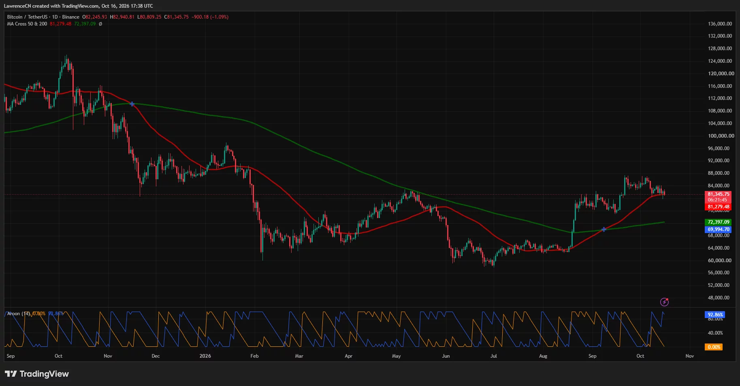Click the Feb label on the time axis
This screenshot has height=386, width=740.
254,356
